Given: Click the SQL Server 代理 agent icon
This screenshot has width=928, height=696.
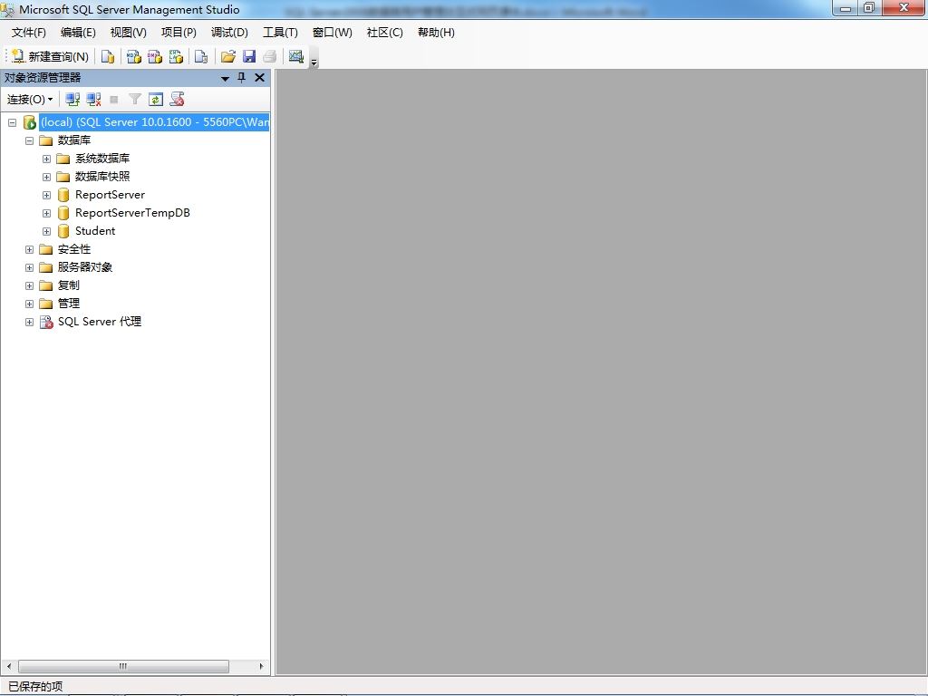Looking at the screenshot, I should pos(46,322).
